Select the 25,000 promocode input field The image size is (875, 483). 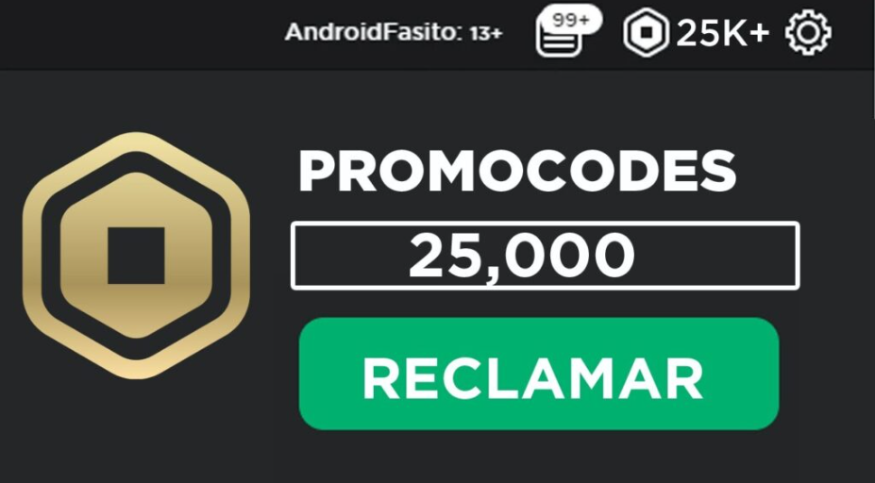[546, 256]
